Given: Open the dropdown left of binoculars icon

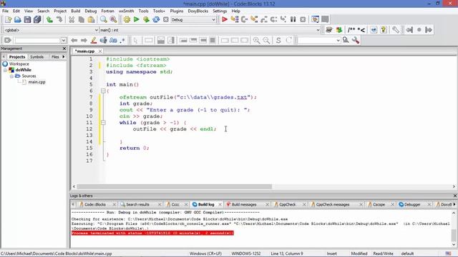Looking at the screenshot, I should (x=338, y=40).
